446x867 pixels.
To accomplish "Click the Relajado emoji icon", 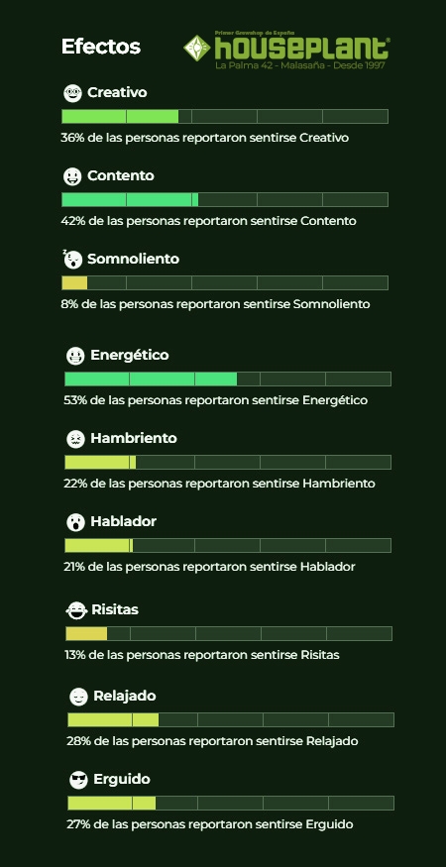I will 78,697.
